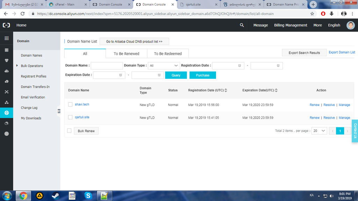358x201 pixels.
Task: Check the select-all box beside Bulk Renew
Action: 69,131
